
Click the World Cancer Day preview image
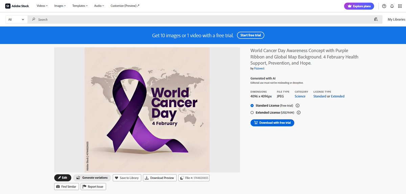pyautogui.click(x=147, y=110)
